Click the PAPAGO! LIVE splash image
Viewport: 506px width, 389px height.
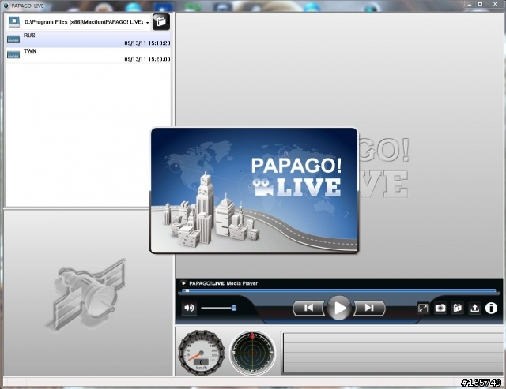coord(255,190)
